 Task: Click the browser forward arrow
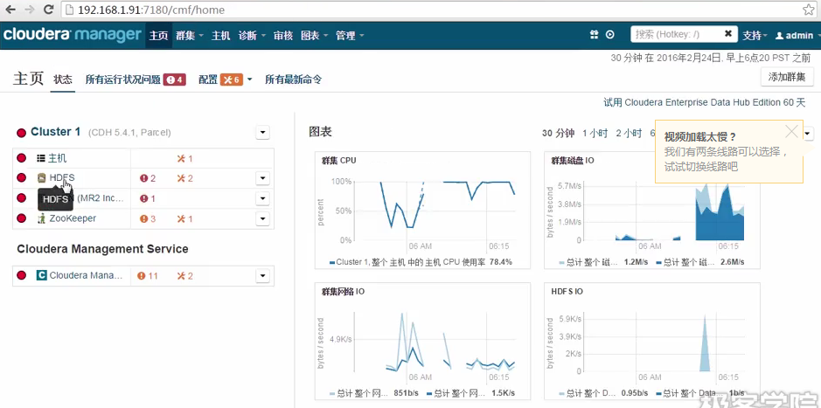pyautogui.click(x=30, y=10)
